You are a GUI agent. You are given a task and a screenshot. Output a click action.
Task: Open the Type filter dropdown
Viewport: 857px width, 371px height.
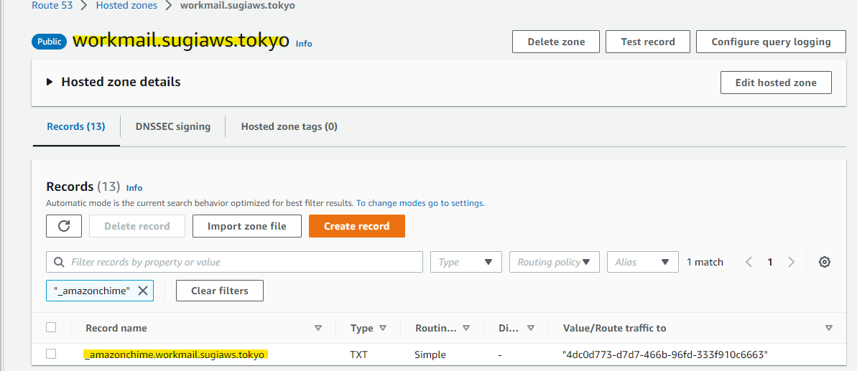click(x=466, y=262)
